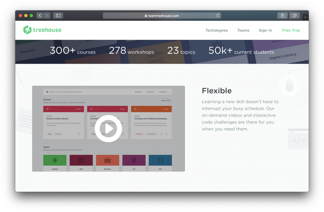Open the Newest sort dropdown in preview
Image resolution: width=324 pixels, height=212 pixels.
click(139, 92)
